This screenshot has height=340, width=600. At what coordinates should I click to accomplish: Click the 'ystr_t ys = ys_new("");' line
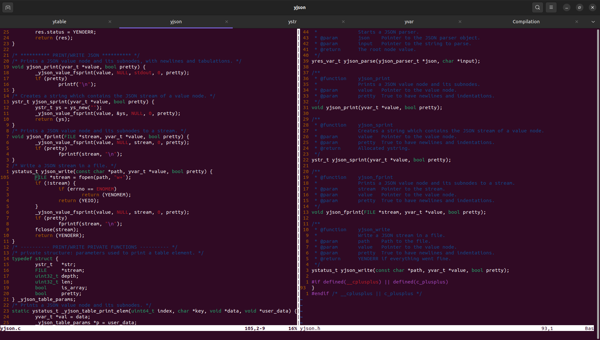tap(69, 108)
